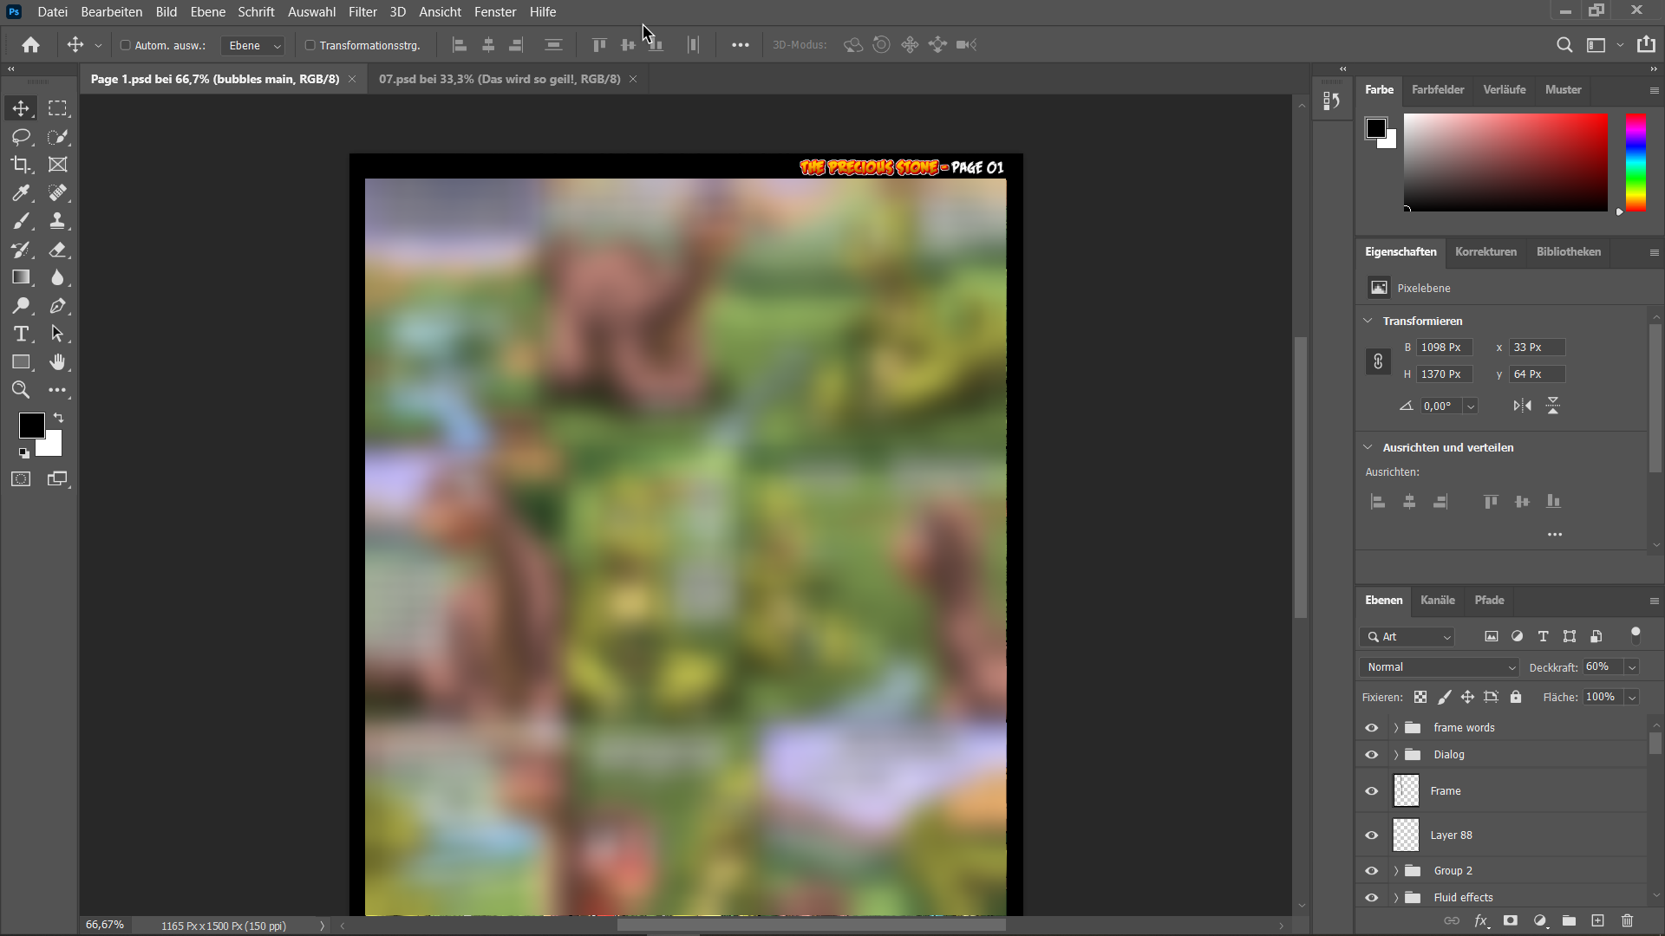Switch to the 07.psd document tab
Viewport: 1665px width, 936px height.
point(499,79)
